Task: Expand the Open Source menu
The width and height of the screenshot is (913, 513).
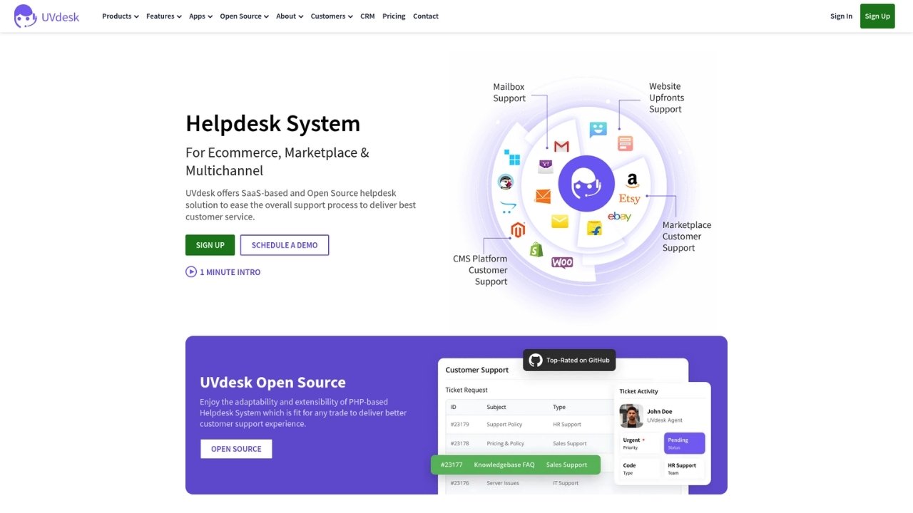Action: coord(244,16)
